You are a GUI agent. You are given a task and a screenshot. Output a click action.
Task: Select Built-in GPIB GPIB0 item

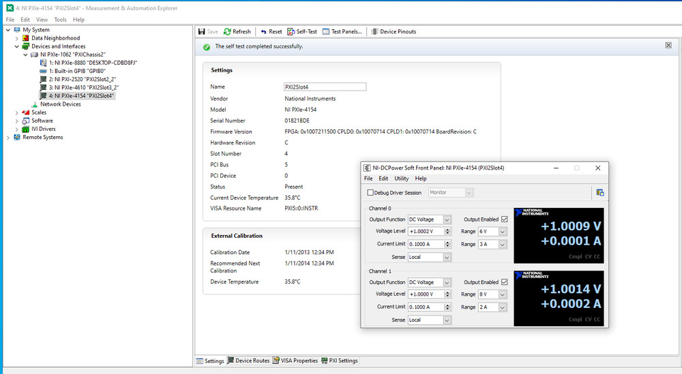pos(77,72)
